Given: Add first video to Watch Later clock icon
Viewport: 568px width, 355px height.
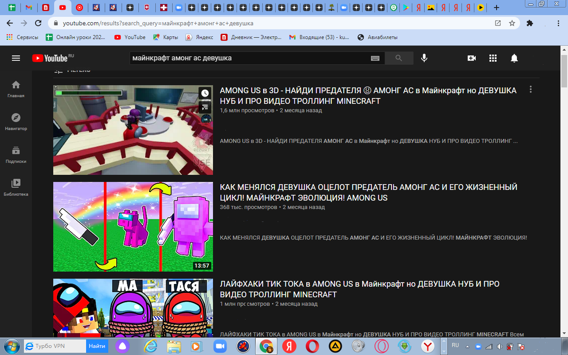Looking at the screenshot, I should [x=205, y=93].
